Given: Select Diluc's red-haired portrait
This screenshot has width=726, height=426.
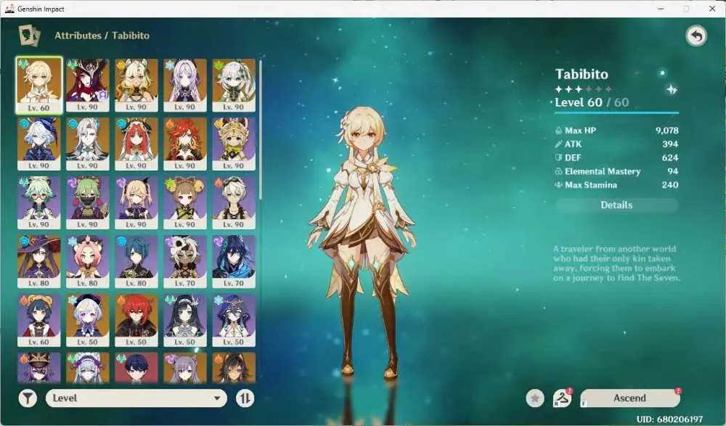Looking at the screenshot, I should pos(136,321).
